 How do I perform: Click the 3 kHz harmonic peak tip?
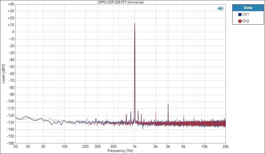click(168, 104)
